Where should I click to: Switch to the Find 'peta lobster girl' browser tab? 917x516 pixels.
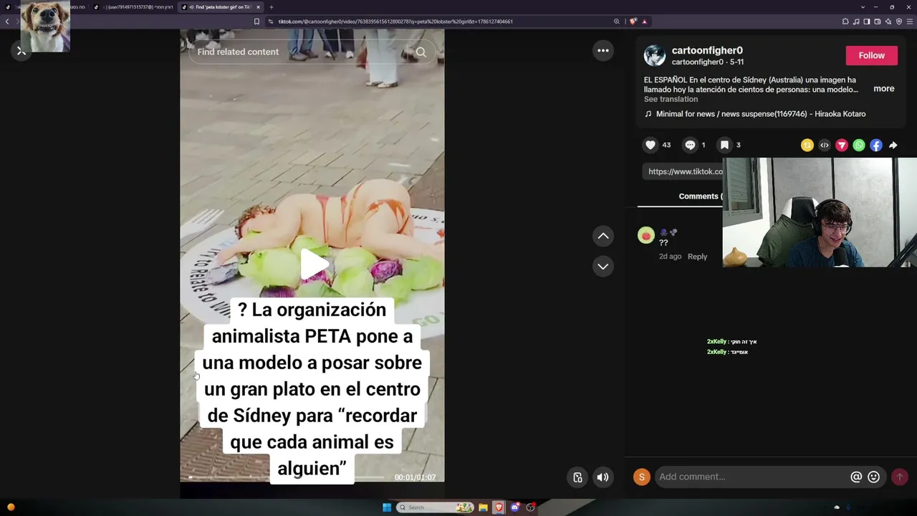[221, 7]
